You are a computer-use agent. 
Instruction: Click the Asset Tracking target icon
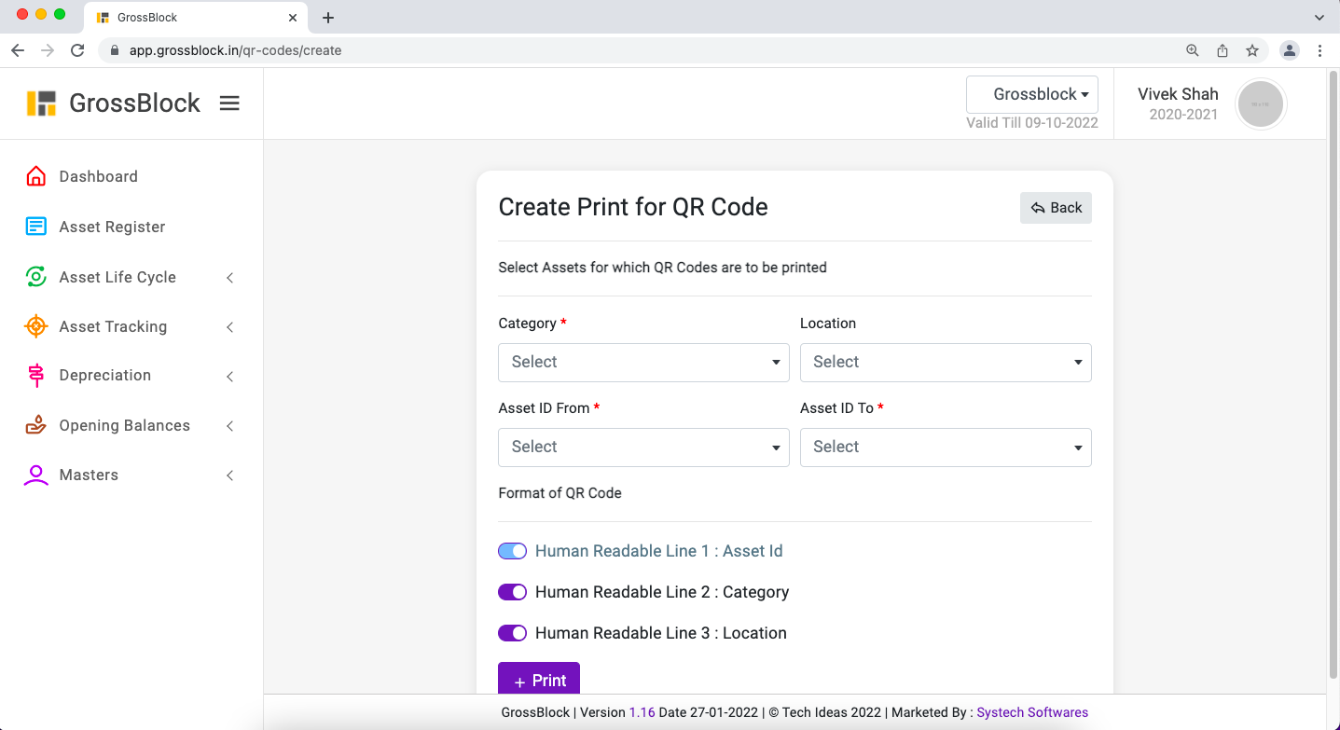coord(35,326)
